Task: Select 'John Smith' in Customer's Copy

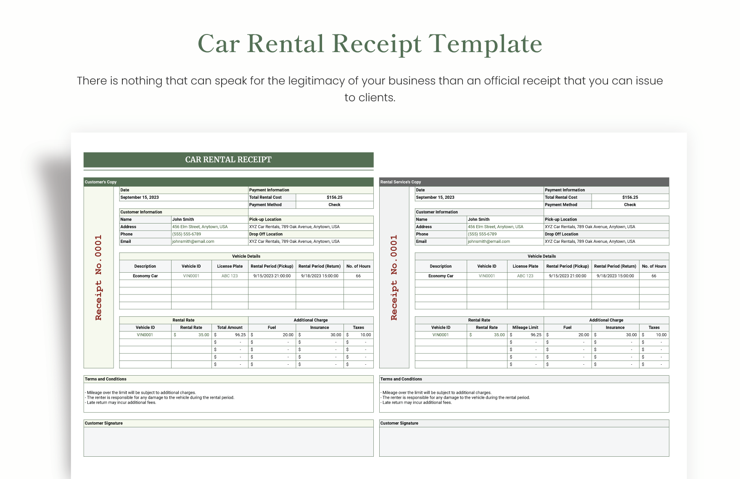Action: (183, 220)
